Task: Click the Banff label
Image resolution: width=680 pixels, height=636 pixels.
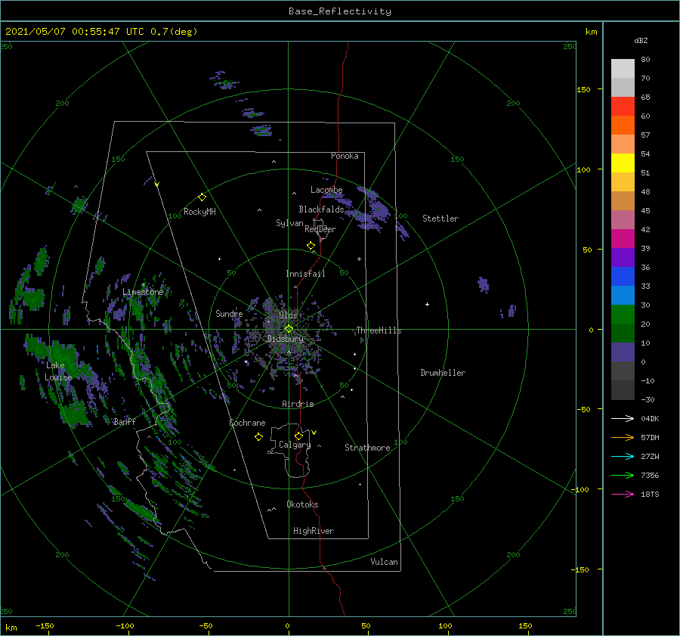Action: click(x=125, y=421)
